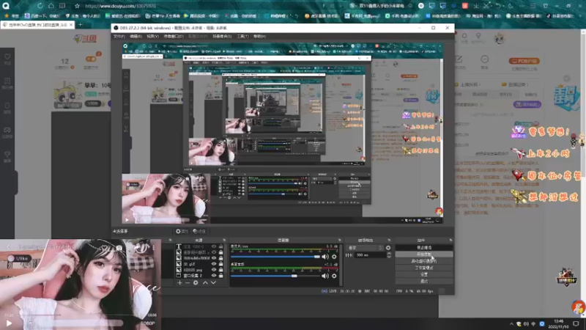
Task: Open a new browser tab
Action: pyautogui.click(x=81, y=25)
